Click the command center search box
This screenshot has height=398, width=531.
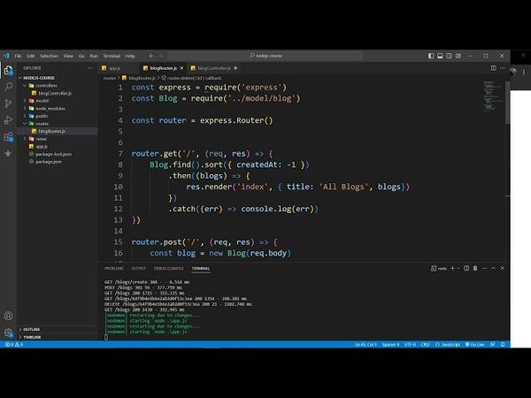point(265,56)
